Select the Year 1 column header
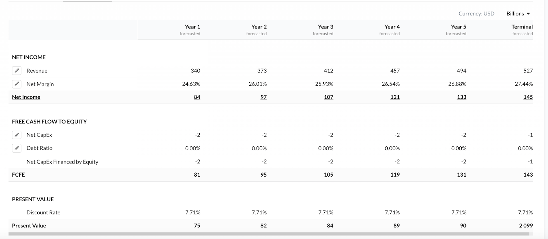The width and height of the screenshot is (548, 239). pyautogui.click(x=192, y=27)
